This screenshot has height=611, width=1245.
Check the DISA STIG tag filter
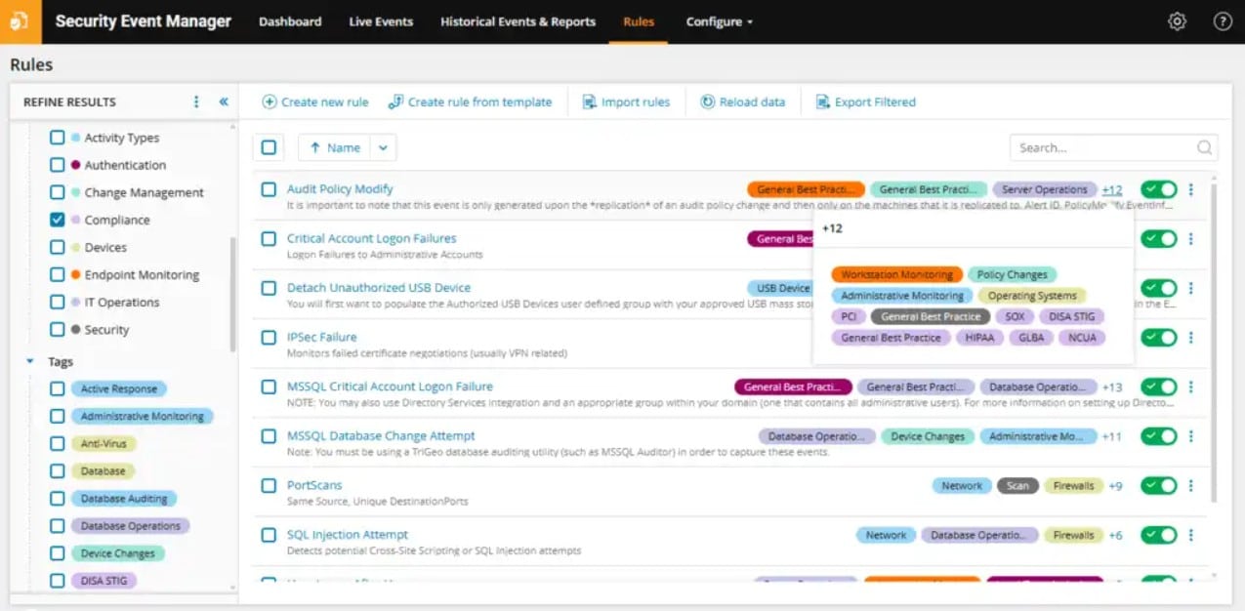(x=58, y=580)
